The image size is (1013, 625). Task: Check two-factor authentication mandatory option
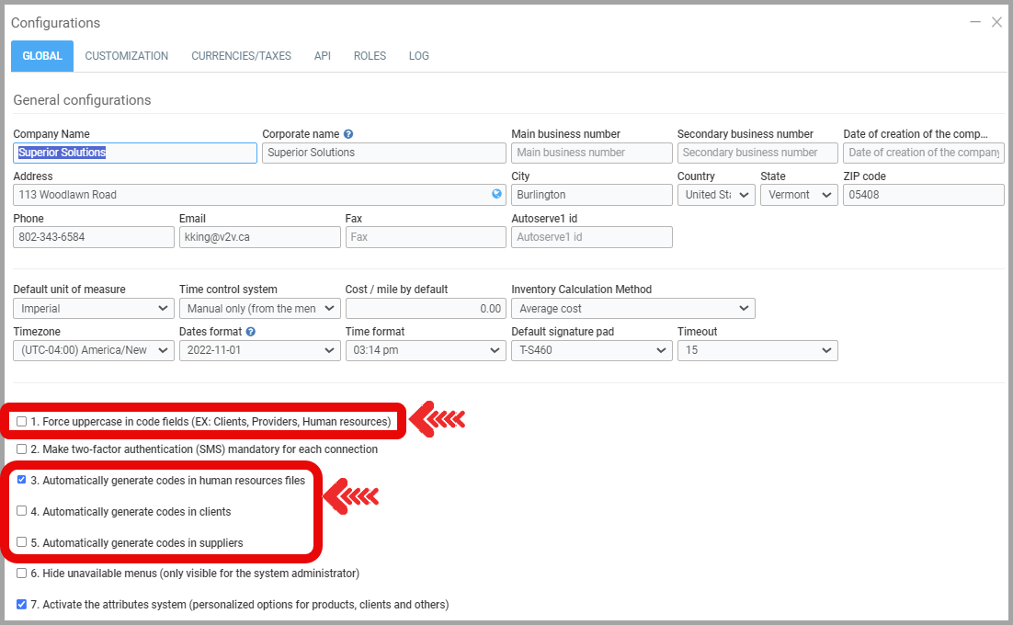click(x=22, y=449)
